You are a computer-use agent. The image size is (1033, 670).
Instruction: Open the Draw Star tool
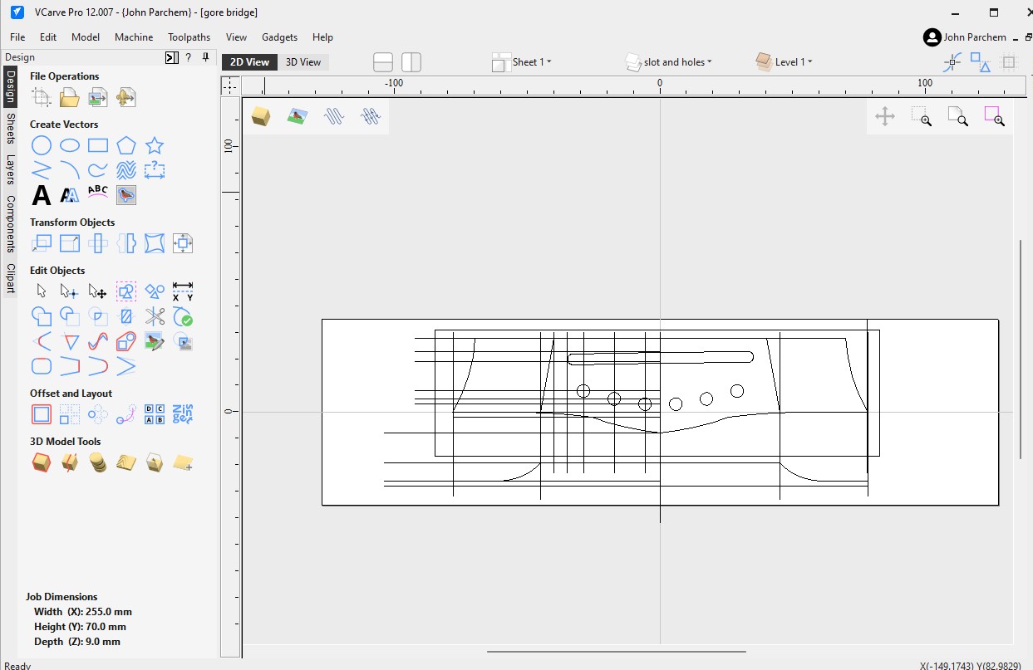click(154, 144)
